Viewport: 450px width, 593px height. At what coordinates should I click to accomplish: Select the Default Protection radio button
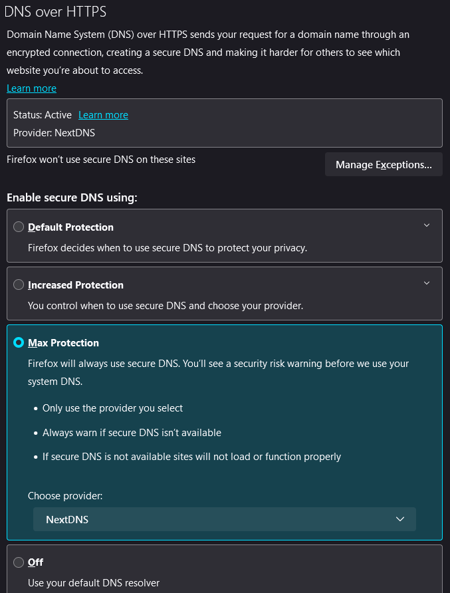tap(19, 227)
